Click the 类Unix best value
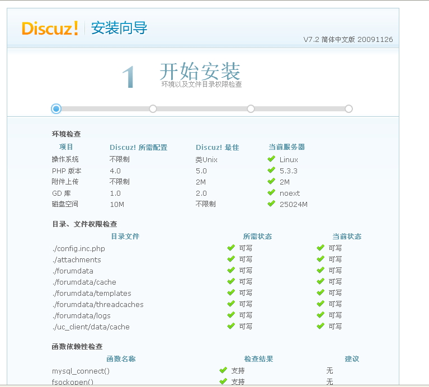 point(206,159)
